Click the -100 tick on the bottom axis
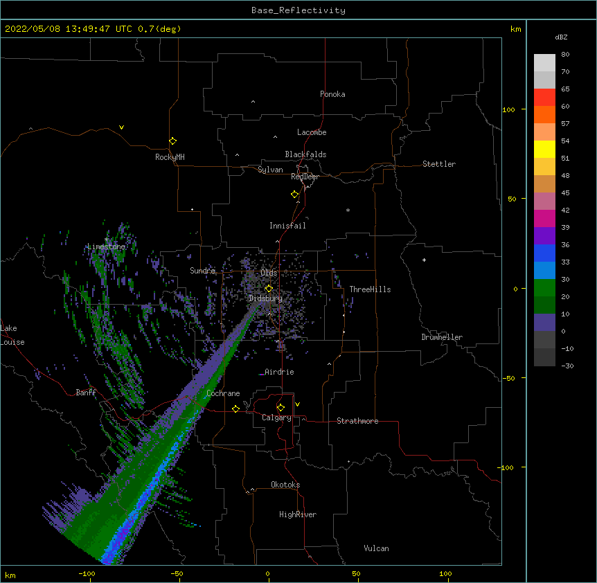 click(x=87, y=574)
